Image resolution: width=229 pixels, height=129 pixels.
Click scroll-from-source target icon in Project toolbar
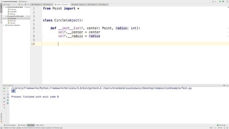(19, 5)
